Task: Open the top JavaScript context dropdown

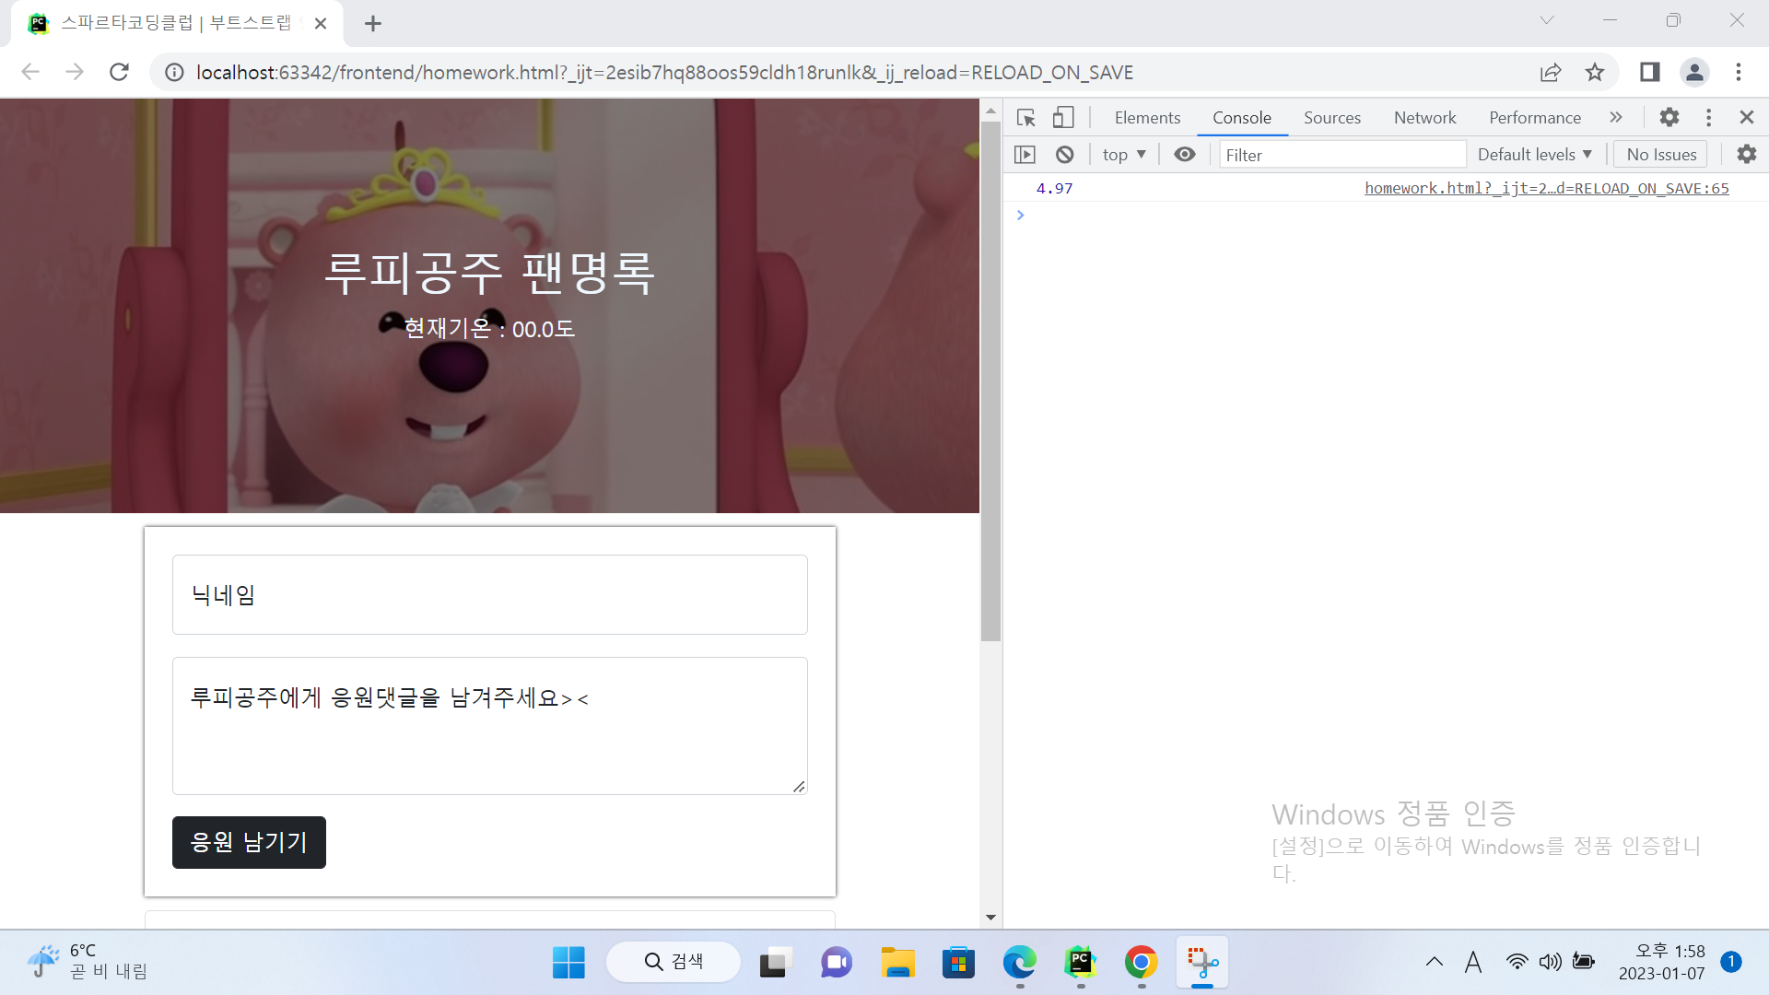Action: coord(1123,155)
